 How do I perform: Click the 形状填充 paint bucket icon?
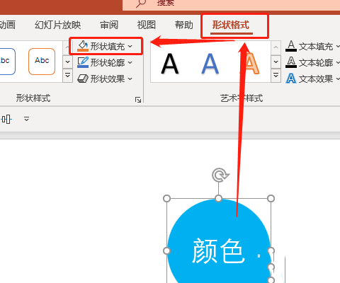click(83, 46)
